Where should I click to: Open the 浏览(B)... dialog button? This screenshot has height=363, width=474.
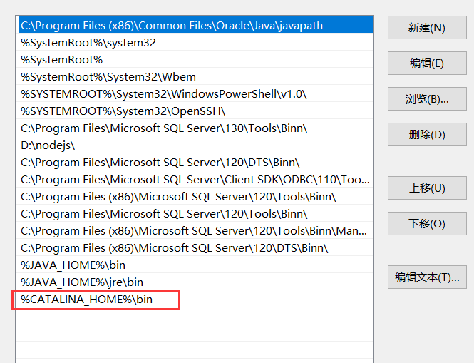pyautogui.click(x=426, y=99)
